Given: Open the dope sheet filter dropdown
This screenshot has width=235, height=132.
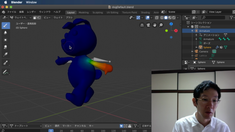Looking at the screenshot, I should pos(137,126).
